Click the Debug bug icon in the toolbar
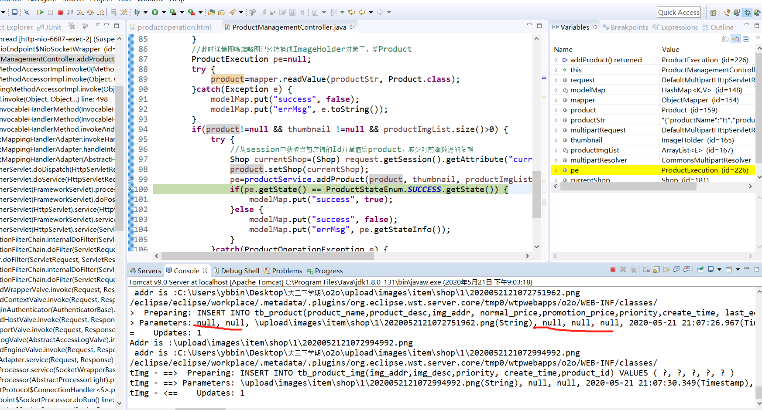Image resolution: width=762 pixels, height=410 pixels. tap(137, 12)
